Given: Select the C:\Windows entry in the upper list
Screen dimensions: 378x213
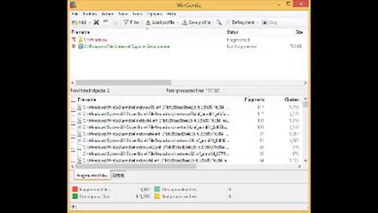Looking at the screenshot, I should coord(95,40).
